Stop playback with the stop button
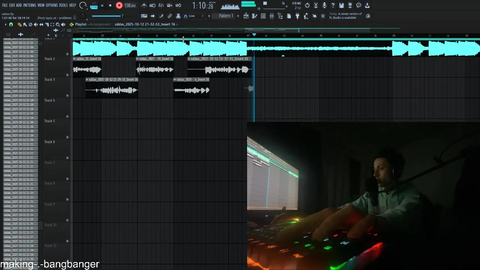The height and width of the screenshot is (270, 480). (x=110, y=6)
